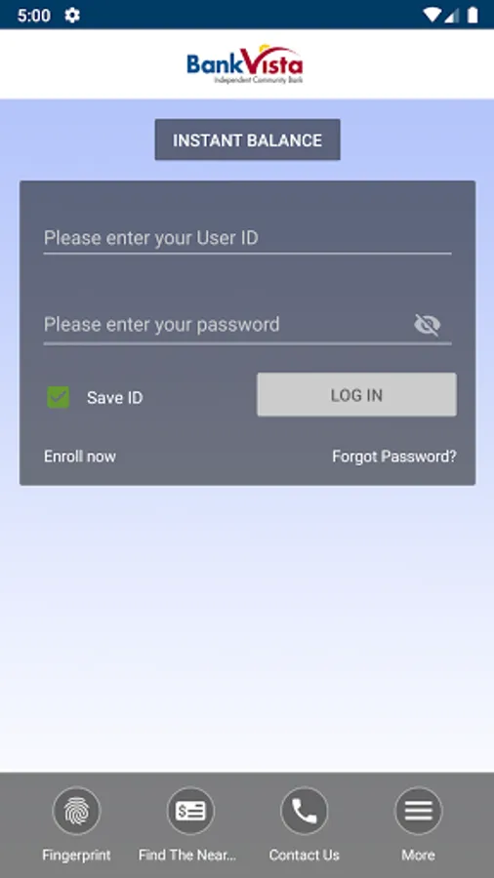Click the BankVista logo at top
The width and height of the screenshot is (494, 878).
tap(245, 64)
